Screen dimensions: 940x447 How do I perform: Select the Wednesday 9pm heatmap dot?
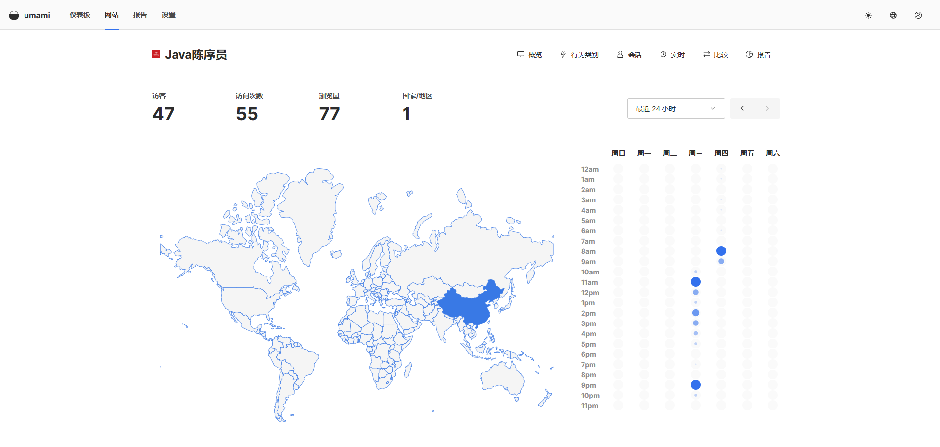(695, 385)
